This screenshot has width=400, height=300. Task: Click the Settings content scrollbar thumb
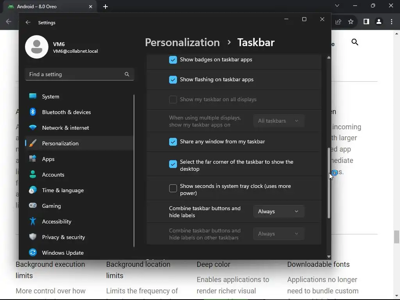329,183
